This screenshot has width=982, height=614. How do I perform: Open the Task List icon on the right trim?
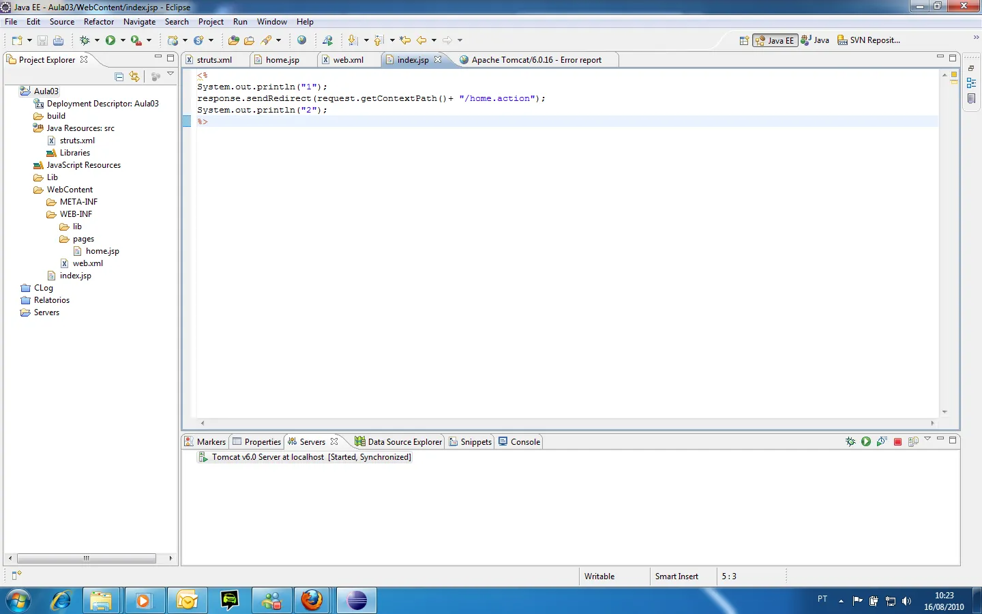click(972, 99)
